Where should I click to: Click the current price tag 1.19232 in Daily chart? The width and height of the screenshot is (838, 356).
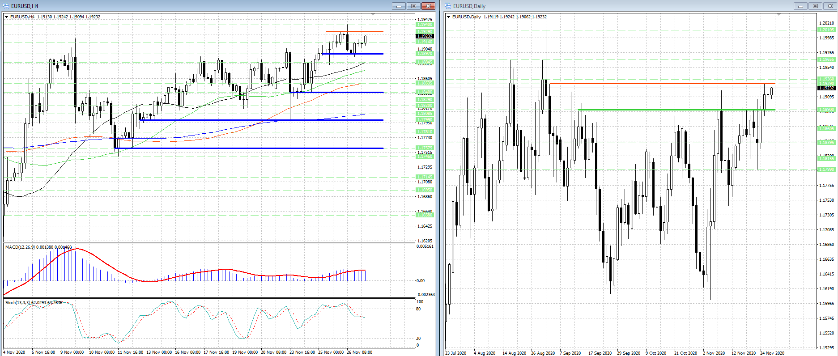(826, 88)
